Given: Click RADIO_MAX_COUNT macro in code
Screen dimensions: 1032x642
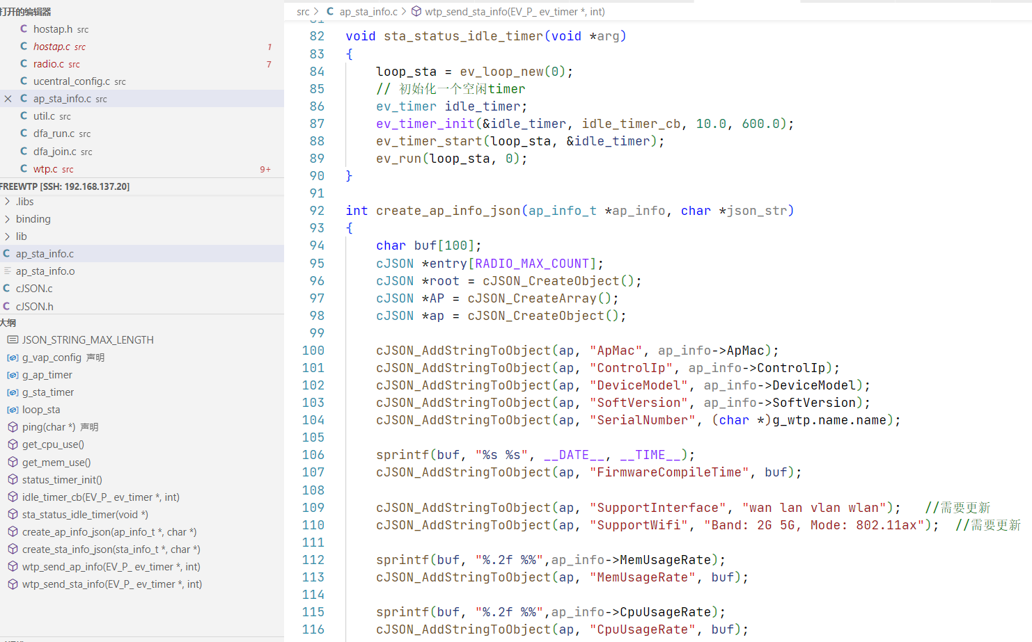Looking at the screenshot, I should pos(532,264).
